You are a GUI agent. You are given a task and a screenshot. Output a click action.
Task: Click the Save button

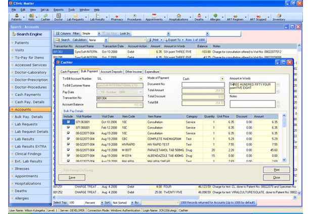pyautogui.click(x=72, y=178)
